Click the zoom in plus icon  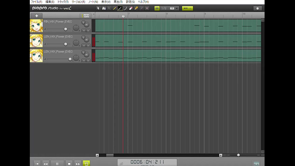[x=260, y=155]
